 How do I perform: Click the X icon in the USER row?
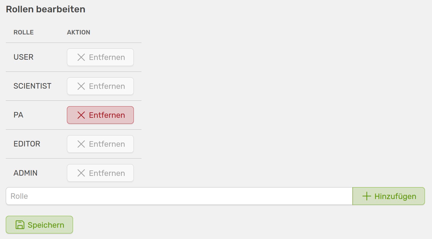81,57
